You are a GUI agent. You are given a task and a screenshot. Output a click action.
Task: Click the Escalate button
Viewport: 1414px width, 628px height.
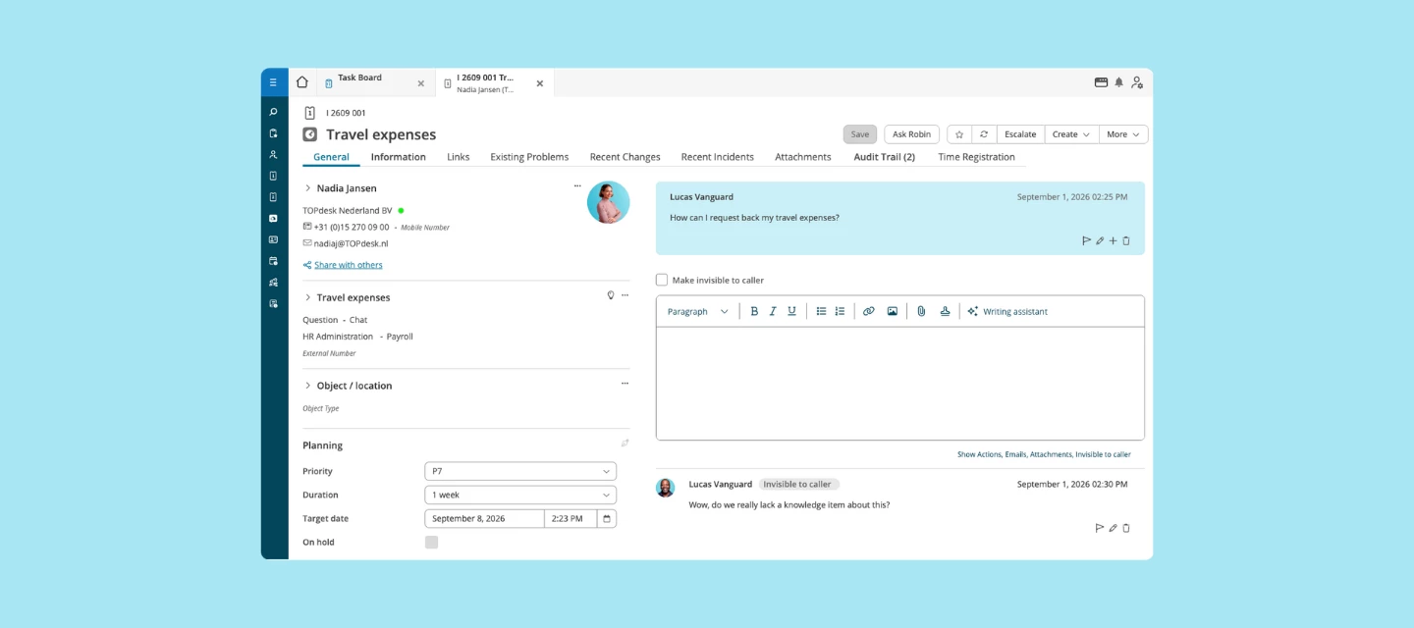coord(1020,134)
